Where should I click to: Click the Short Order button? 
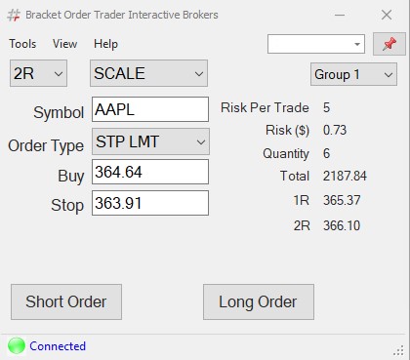pos(66,301)
